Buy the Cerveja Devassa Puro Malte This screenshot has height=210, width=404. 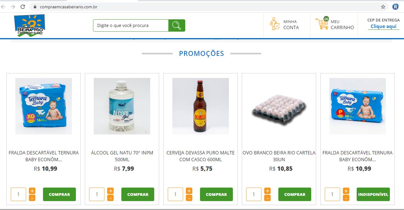pyautogui.click(x=216, y=194)
